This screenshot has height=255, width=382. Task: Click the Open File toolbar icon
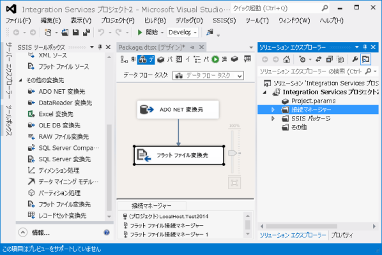[65, 32]
